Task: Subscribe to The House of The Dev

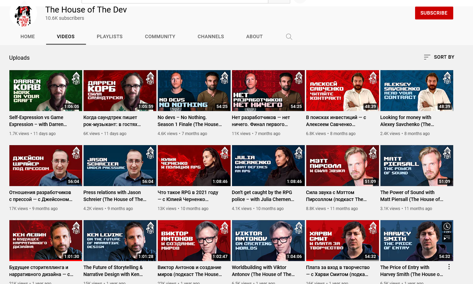Action: click(x=434, y=13)
